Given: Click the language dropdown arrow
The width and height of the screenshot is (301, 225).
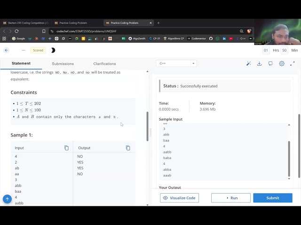Looking at the screenshot, I should click(193, 63).
